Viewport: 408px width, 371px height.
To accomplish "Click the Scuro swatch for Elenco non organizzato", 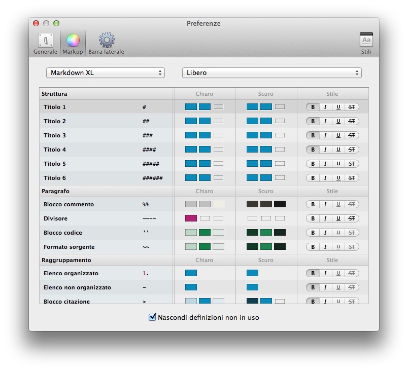I will pyautogui.click(x=252, y=287).
